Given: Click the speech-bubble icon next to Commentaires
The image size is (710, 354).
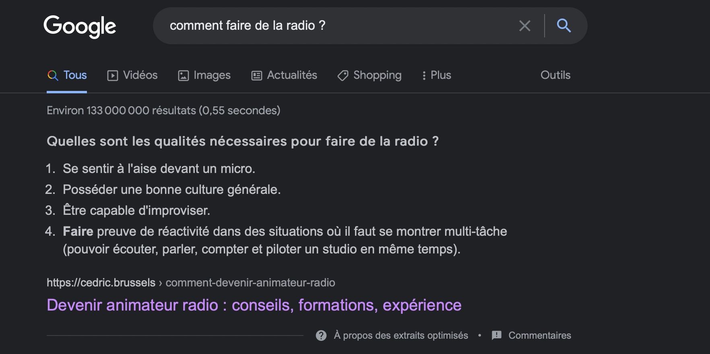Looking at the screenshot, I should tap(496, 335).
